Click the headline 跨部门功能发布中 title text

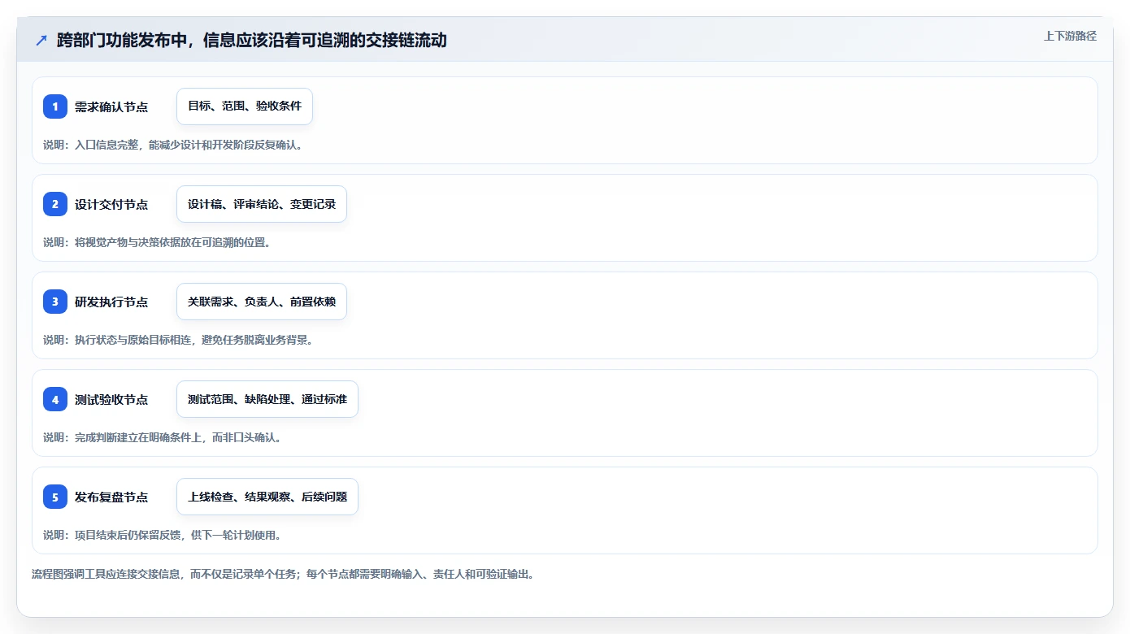(251, 40)
